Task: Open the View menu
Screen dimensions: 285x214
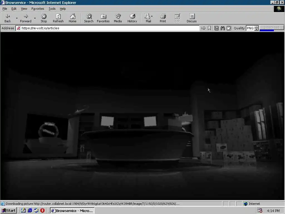Action: coord(24,9)
